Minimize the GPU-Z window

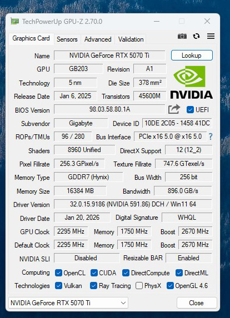(x=157, y=21)
